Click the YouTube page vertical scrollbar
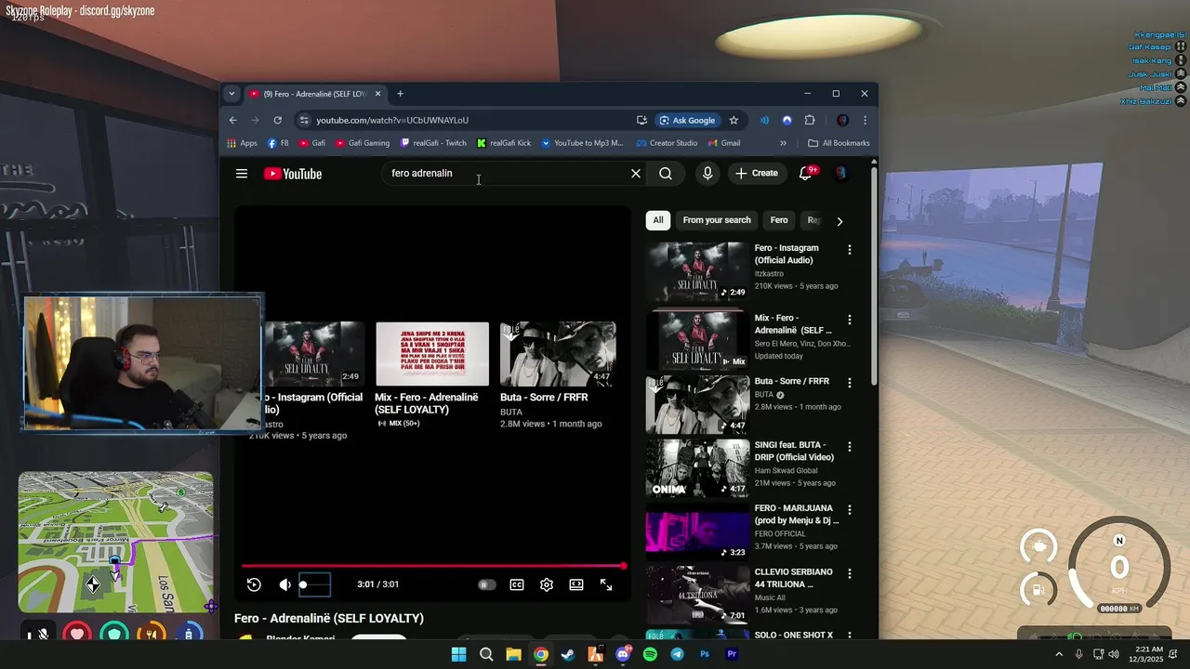1190x669 pixels. 874,274
